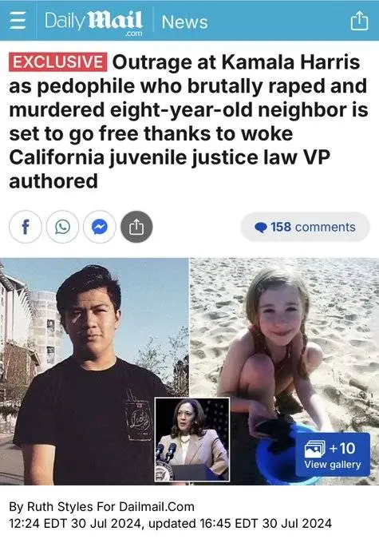Open the 158 comments section
Screen dimensions: 379x543
306,227
